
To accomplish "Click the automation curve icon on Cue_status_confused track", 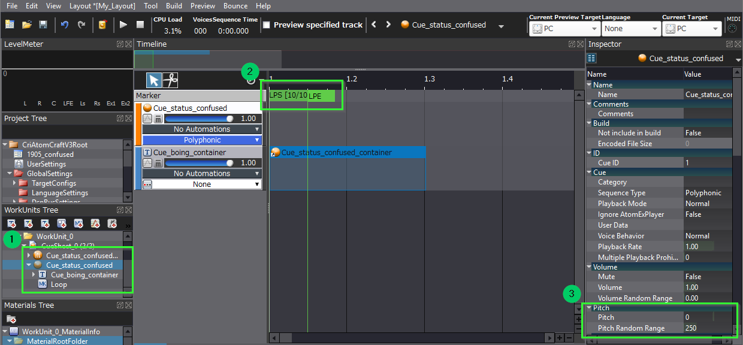I will [x=147, y=119].
